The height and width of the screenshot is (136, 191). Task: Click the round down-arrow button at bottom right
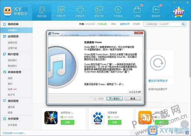(185, 124)
